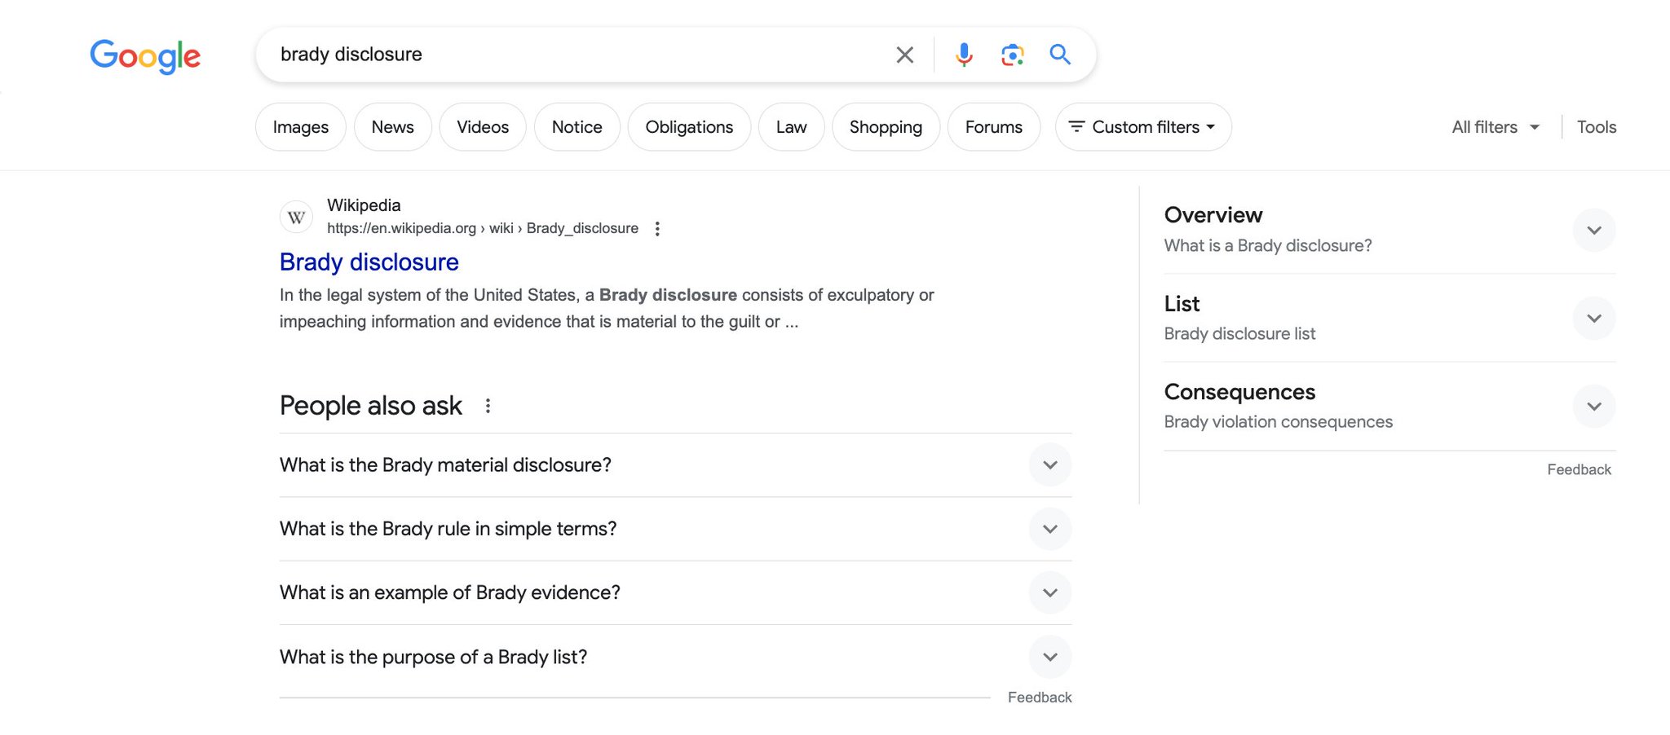Expand the Overview section chevron
The width and height of the screenshot is (1670, 735).
click(x=1594, y=231)
